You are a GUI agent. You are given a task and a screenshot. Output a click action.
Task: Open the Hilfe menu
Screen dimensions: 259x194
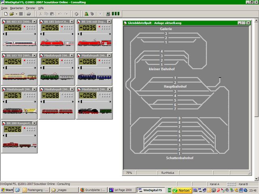[x=41, y=8]
